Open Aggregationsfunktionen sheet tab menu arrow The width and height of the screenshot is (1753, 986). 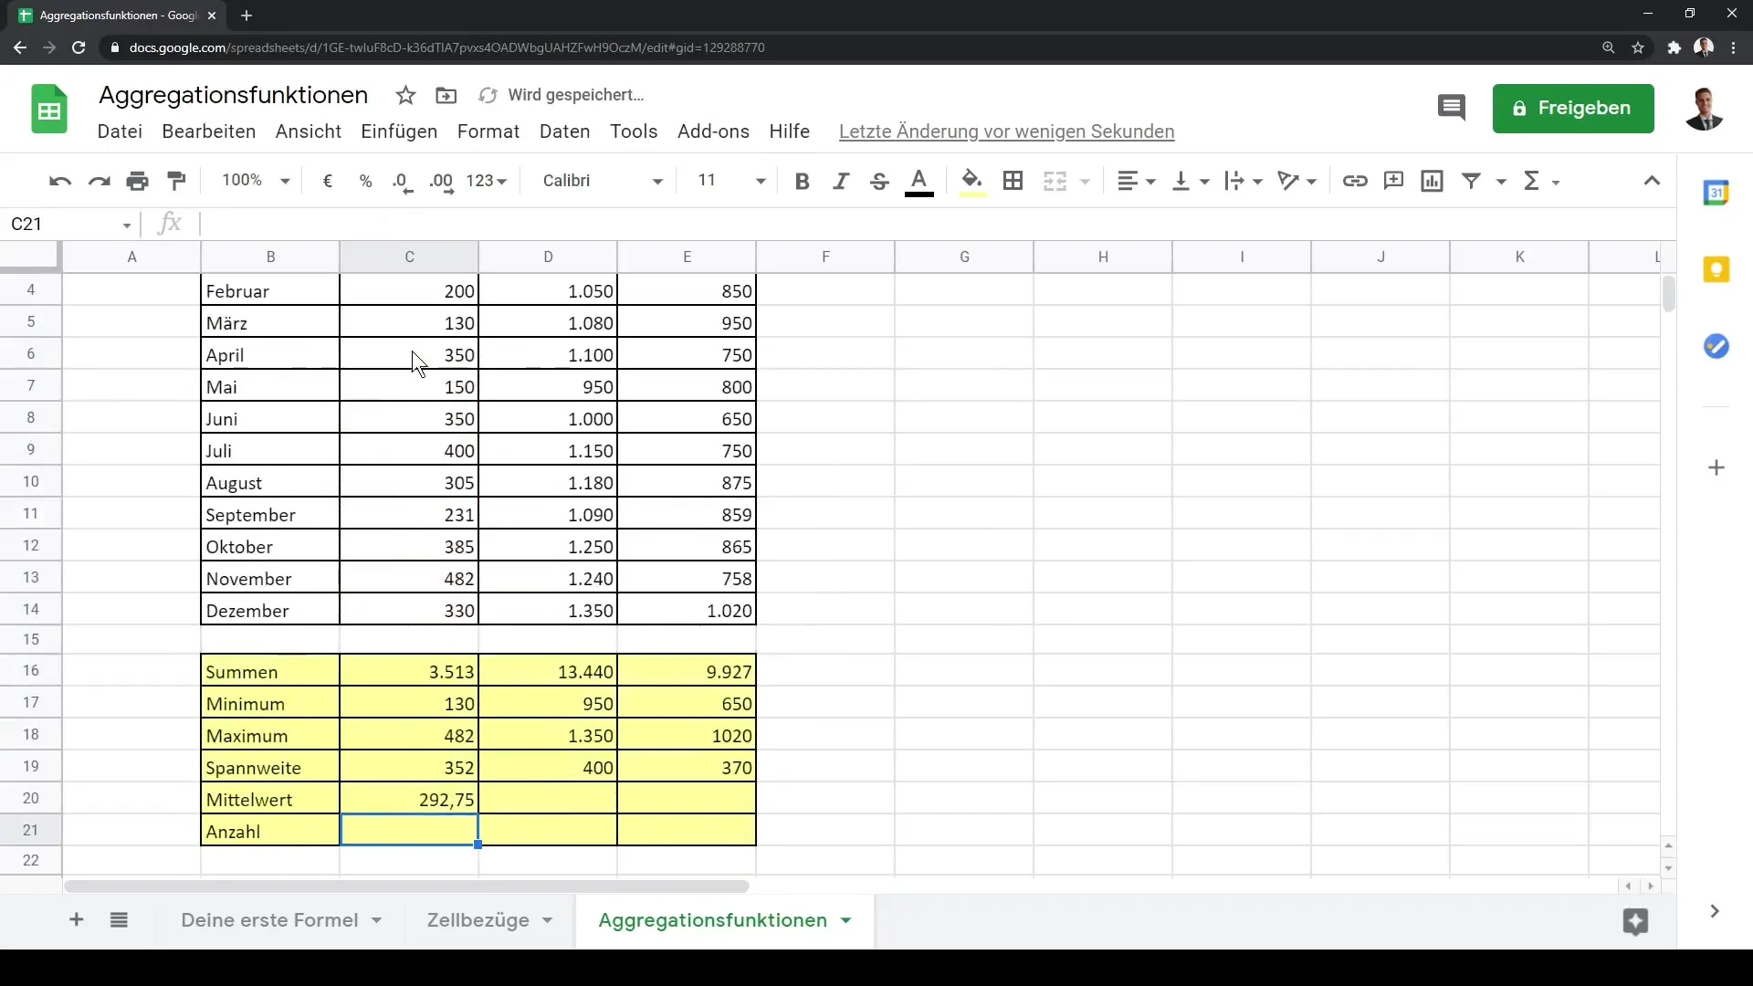point(845,920)
